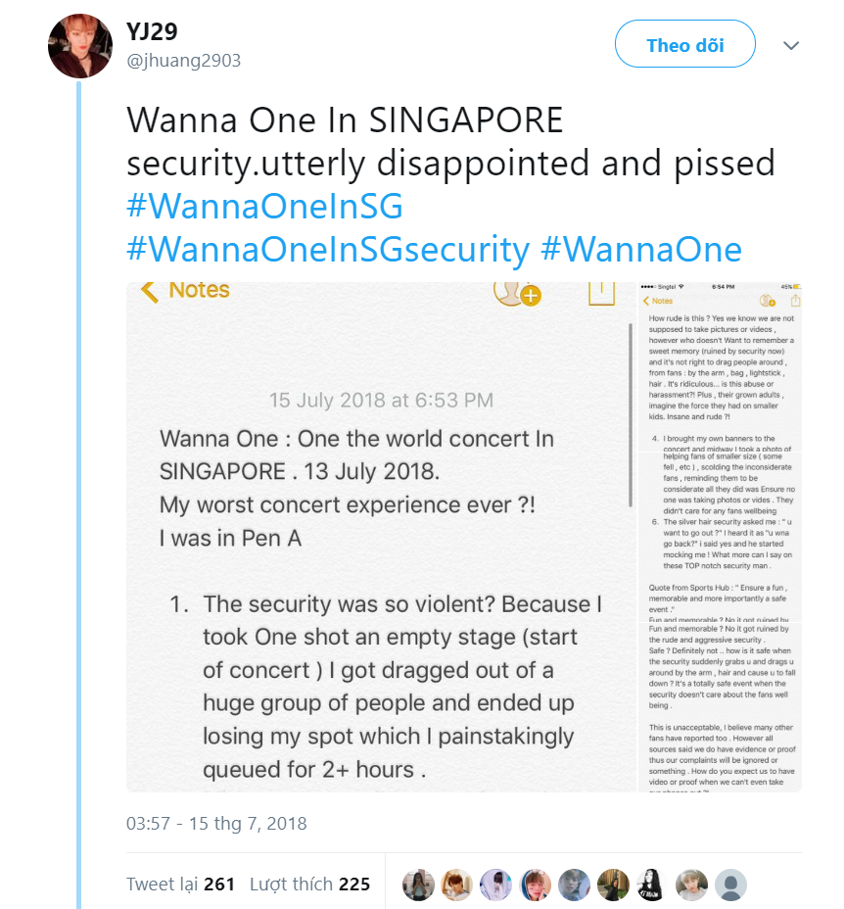Image resolution: width=844 pixels, height=909 pixels.
Task: Click the first liker avatar
Action: (x=418, y=885)
